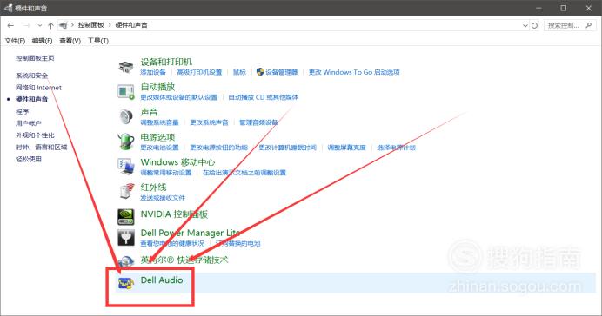This screenshot has height=316, width=602.
Task: Click 自动播放 CD 或其他媒体 link
Action: coord(264,97)
